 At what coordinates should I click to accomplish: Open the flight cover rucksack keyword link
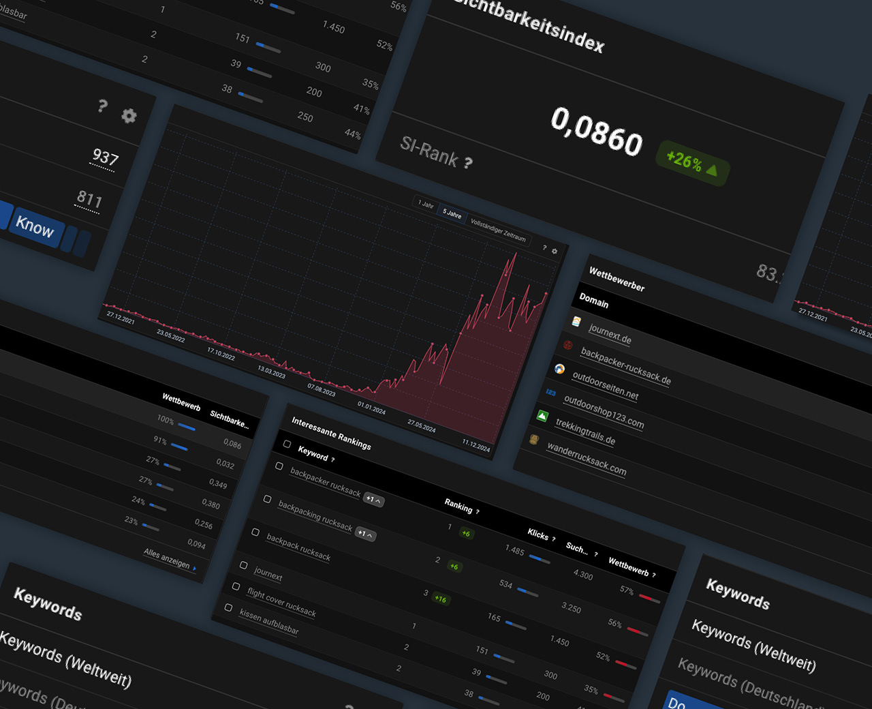tap(282, 602)
